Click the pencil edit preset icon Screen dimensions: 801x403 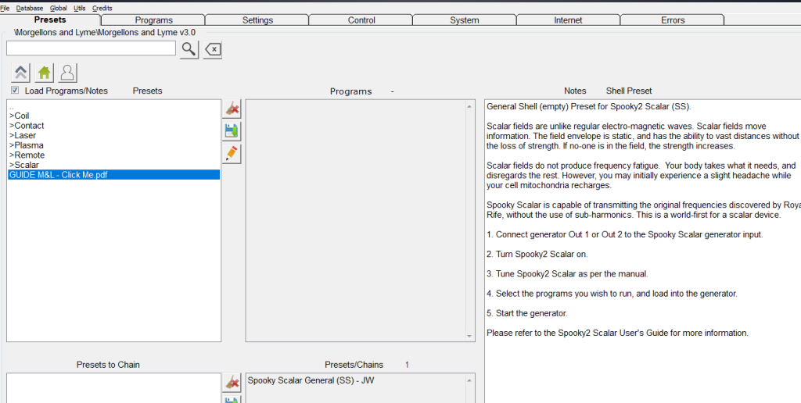pyautogui.click(x=232, y=153)
